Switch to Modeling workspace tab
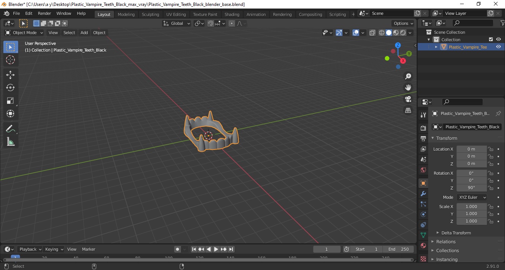505x270 pixels. (126, 14)
